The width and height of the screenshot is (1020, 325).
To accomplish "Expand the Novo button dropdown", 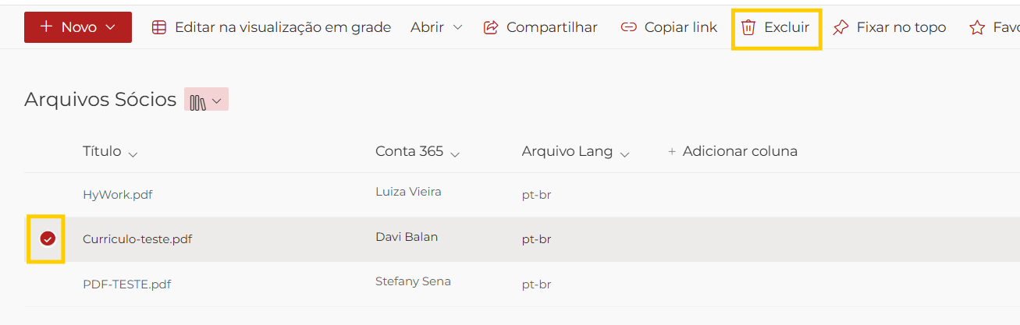I will click(x=110, y=27).
